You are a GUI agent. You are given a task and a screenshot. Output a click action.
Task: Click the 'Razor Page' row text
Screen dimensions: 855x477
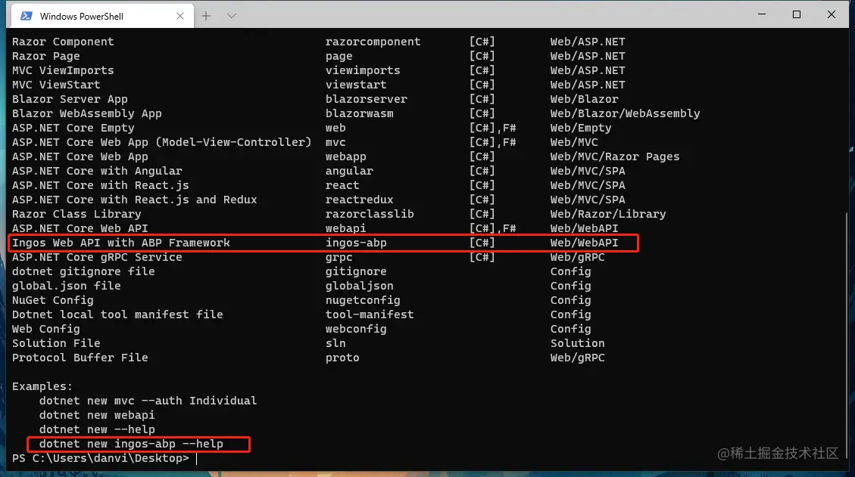tap(45, 56)
